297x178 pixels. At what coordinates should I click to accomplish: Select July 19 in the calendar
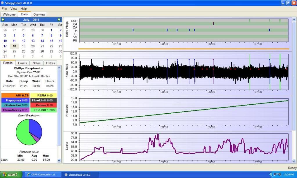(x=24, y=46)
